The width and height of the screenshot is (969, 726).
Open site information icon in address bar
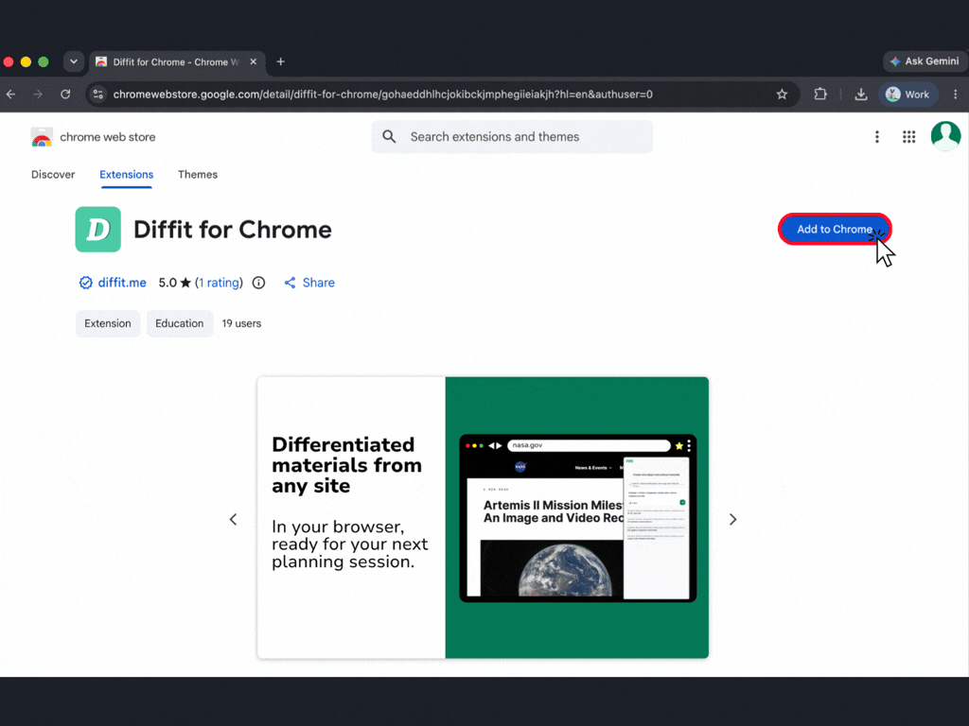(x=97, y=95)
